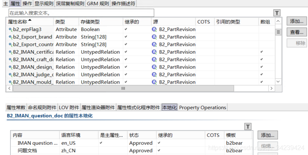The image size is (308, 155).
Task: Switch to the 主 tab
Action: coord(6,4)
